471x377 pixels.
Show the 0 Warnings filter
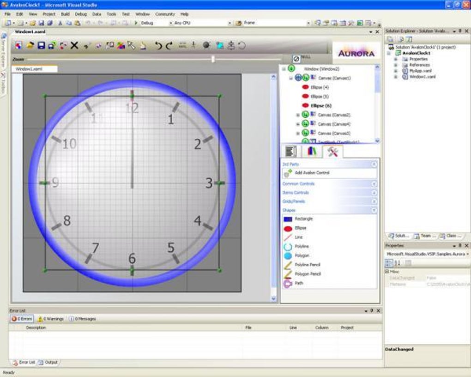51,319
